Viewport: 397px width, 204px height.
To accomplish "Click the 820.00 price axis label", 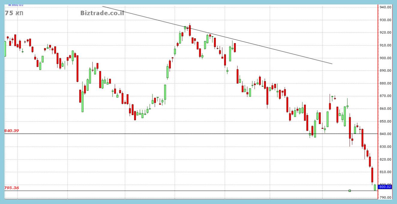I will click(385, 160).
